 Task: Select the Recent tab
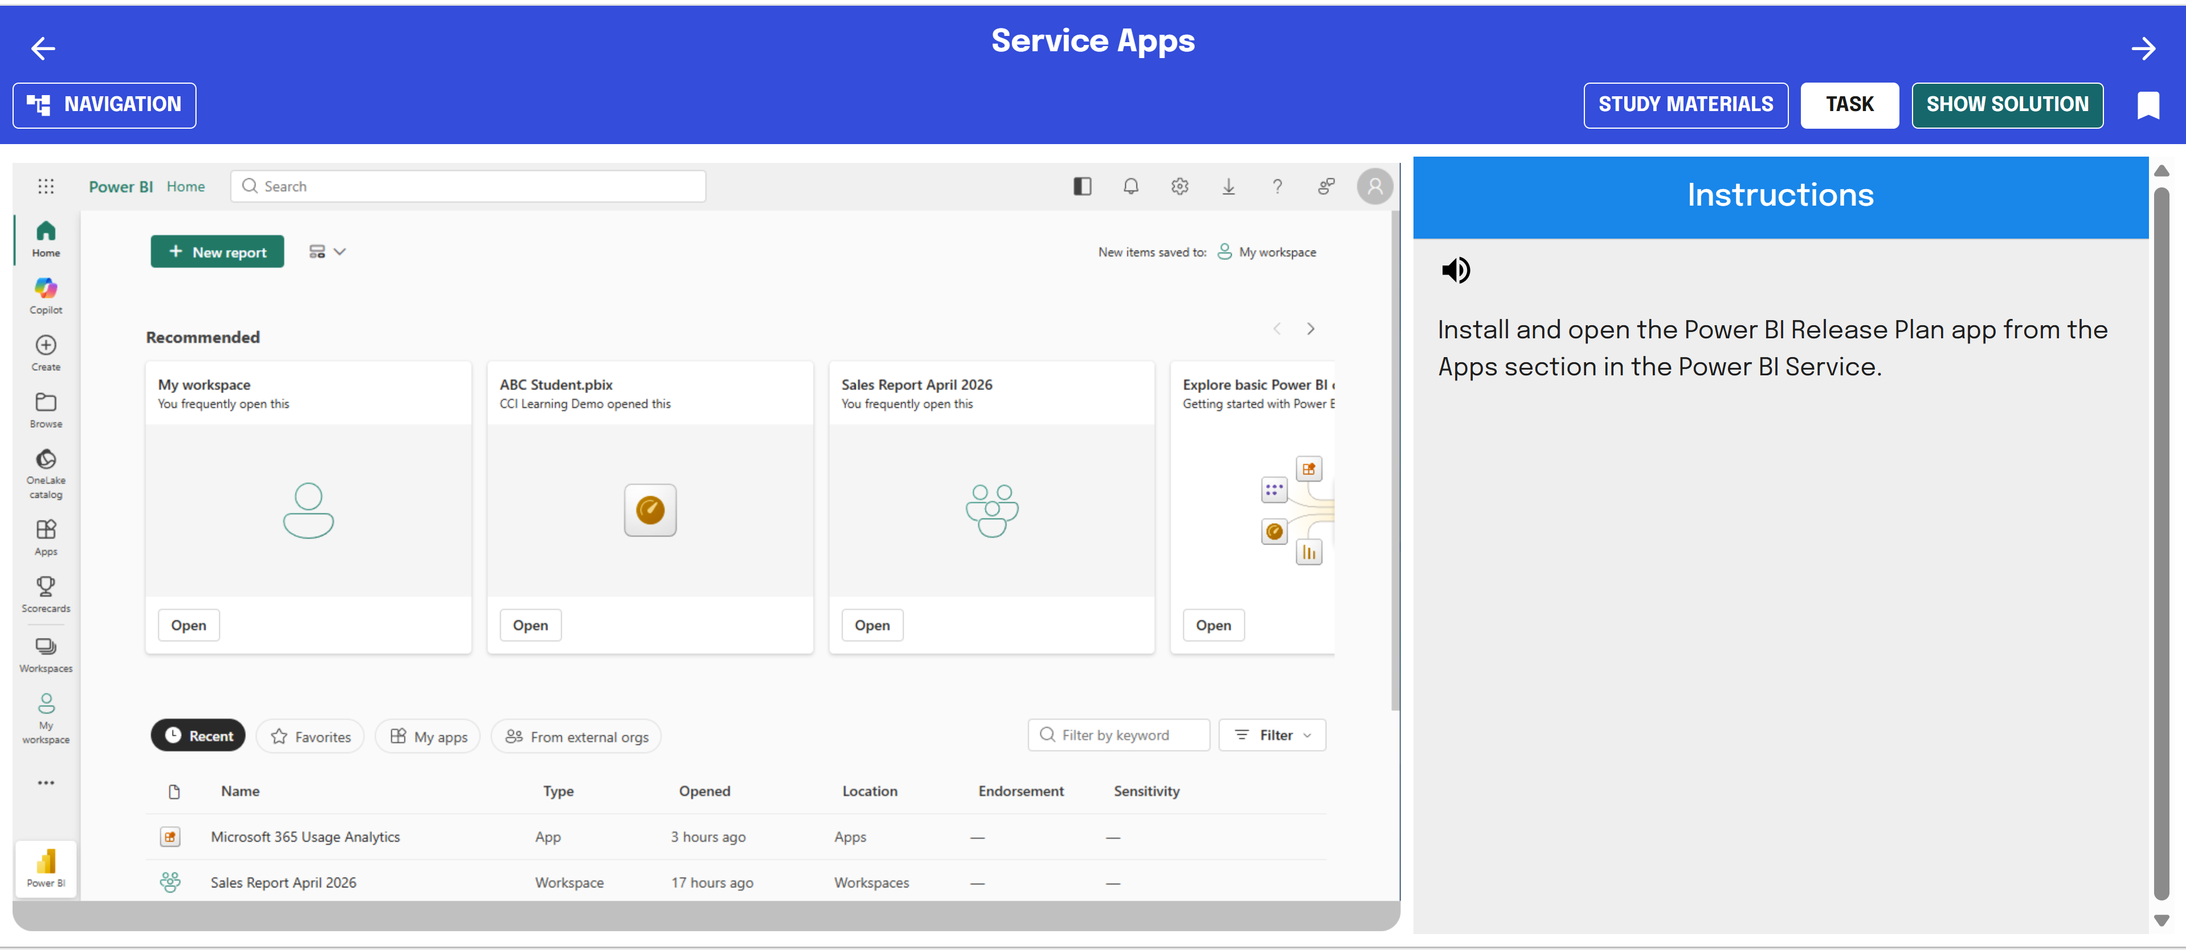coord(199,735)
